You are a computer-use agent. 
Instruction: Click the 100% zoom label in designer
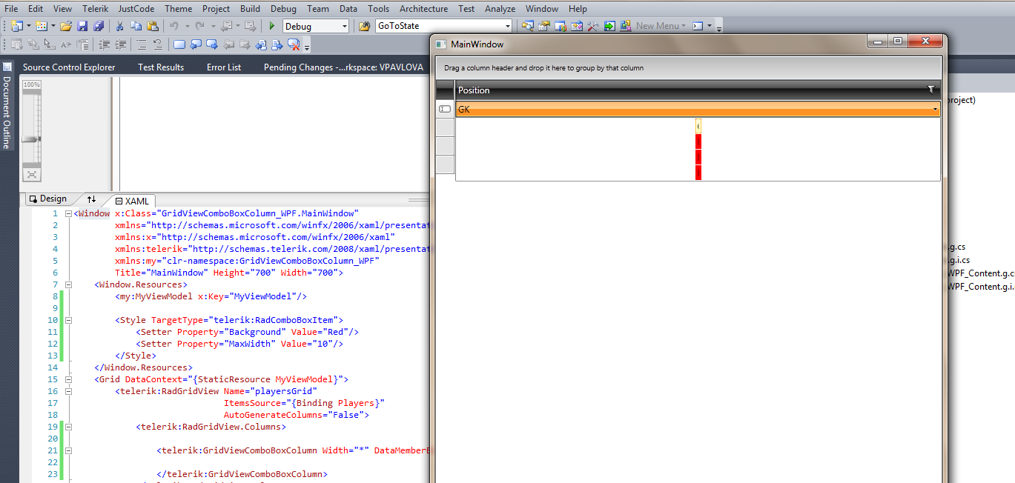(31, 84)
